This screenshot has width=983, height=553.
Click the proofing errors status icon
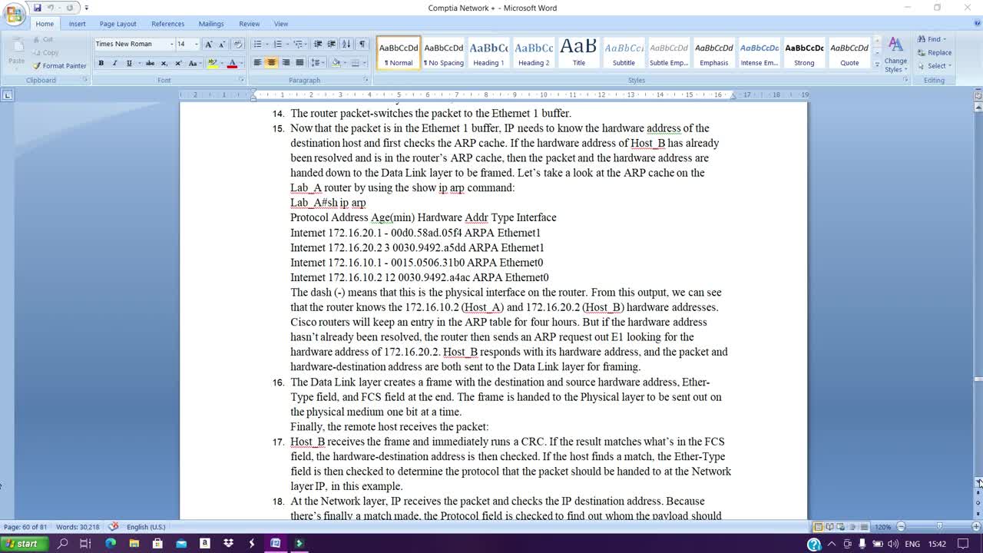pyautogui.click(x=113, y=527)
